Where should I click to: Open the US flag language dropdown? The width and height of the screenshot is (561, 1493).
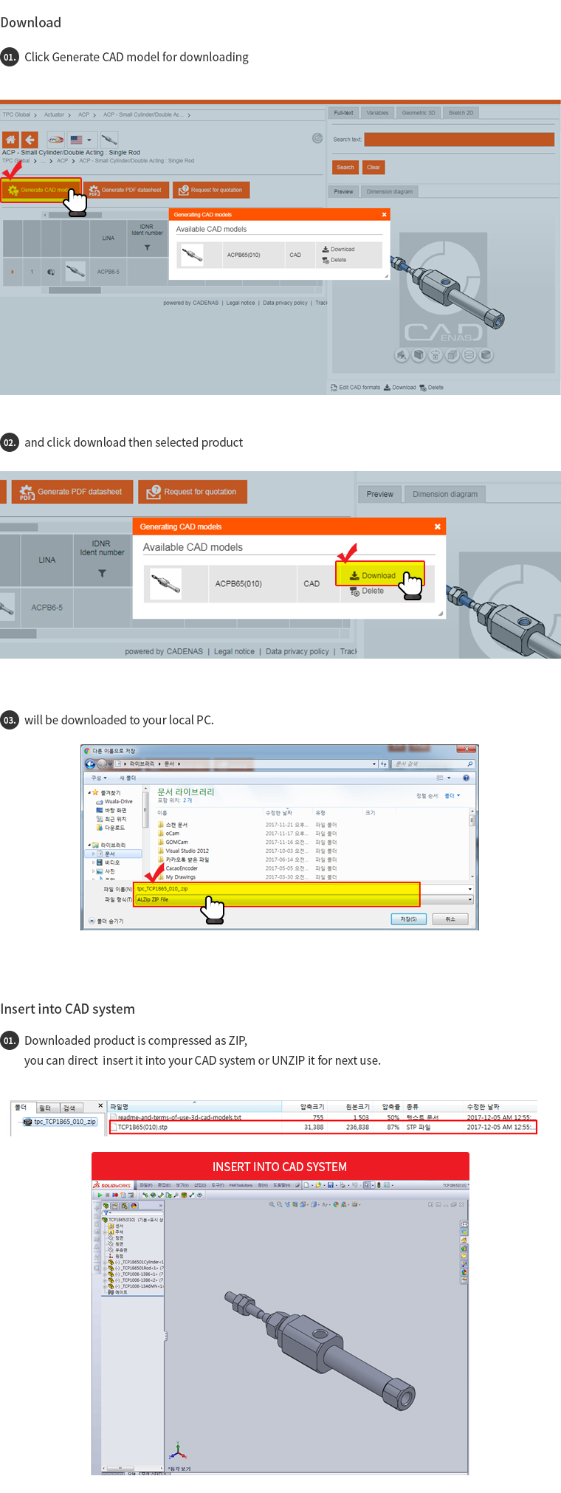tap(80, 140)
